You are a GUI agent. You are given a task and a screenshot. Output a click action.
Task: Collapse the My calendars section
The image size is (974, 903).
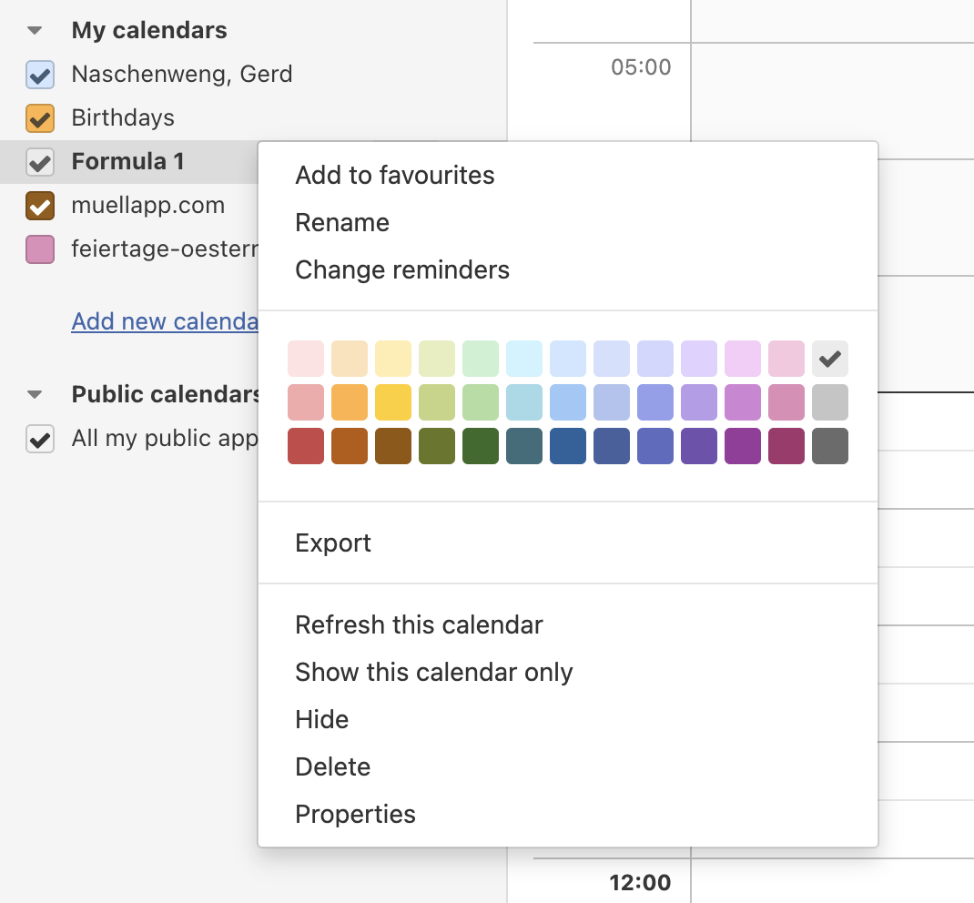tap(35, 30)
